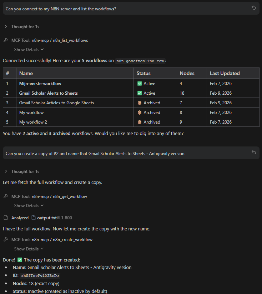Click the workflow ID rhNfTocPvl0ZBrDw code
Screen dimensions: 262x294
(x=40, y=275)
